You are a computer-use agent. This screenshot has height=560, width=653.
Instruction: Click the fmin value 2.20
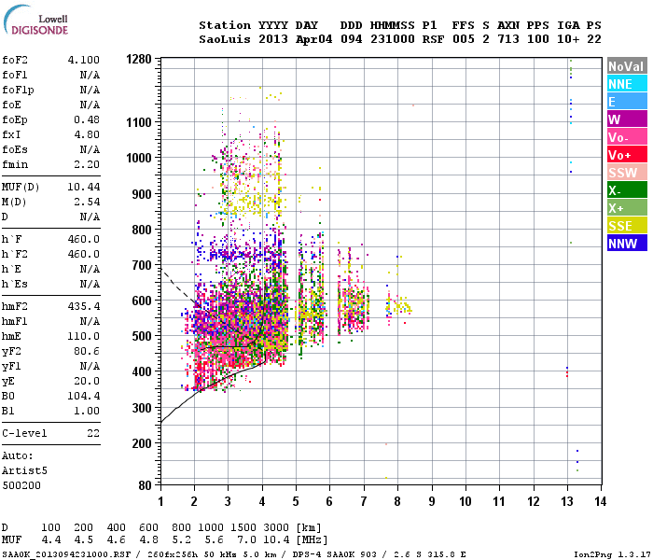click(x=87, y=164)
